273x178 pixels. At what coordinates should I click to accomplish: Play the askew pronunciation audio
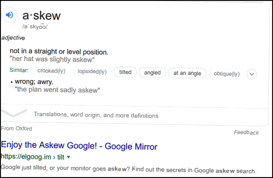tap(10, 15)
